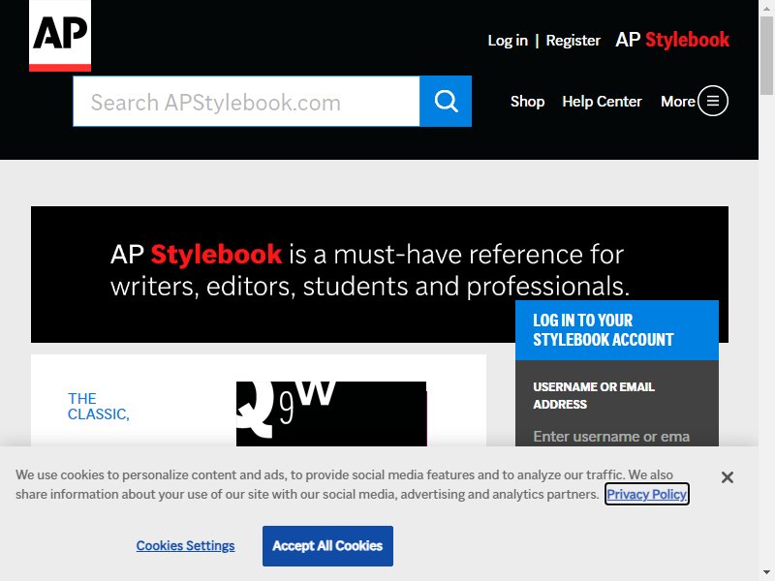The width and height of the screenshot is (775, 581).
Task: Click the scrollbar down arrow
Action: [766, 573]
